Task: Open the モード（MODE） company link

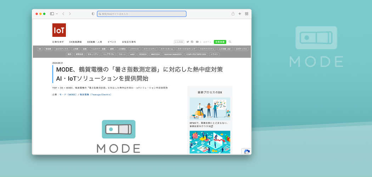Action: (68, 95)
